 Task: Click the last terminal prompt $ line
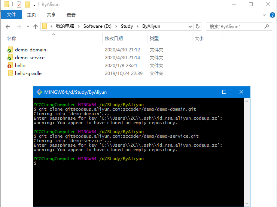pyautogui.click(x=35, y=163)
